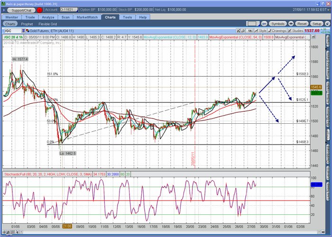Image resolution: width=332 pixels, height=237 pixels.
Task: Open the Tools tab
Action: pyautogui.click(x=127, y=17)
